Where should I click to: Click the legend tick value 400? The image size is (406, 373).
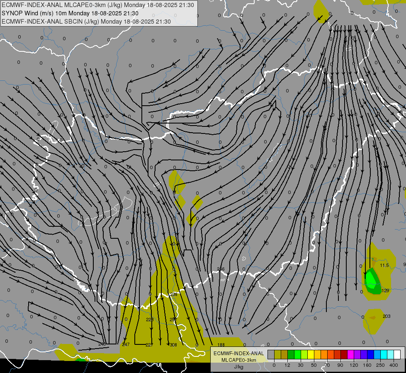[x=394, y=365]
